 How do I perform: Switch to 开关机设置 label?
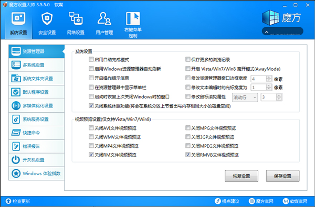(34, 160)
